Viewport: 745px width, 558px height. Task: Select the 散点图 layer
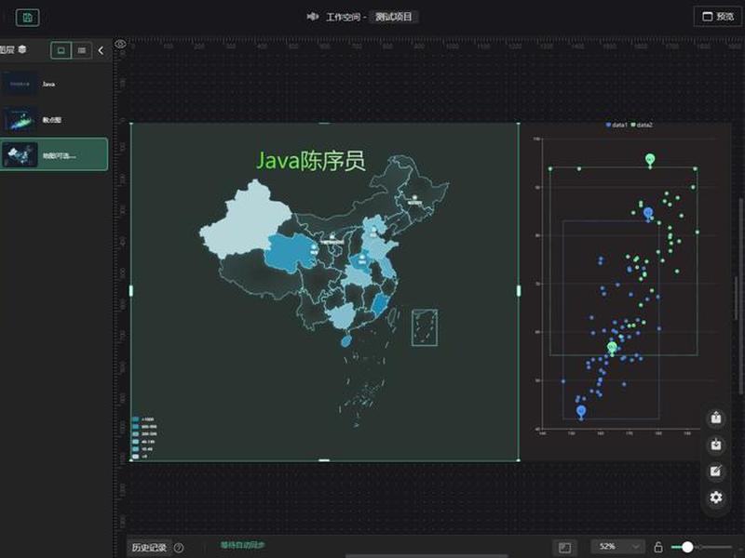click(x=54, y=120)
